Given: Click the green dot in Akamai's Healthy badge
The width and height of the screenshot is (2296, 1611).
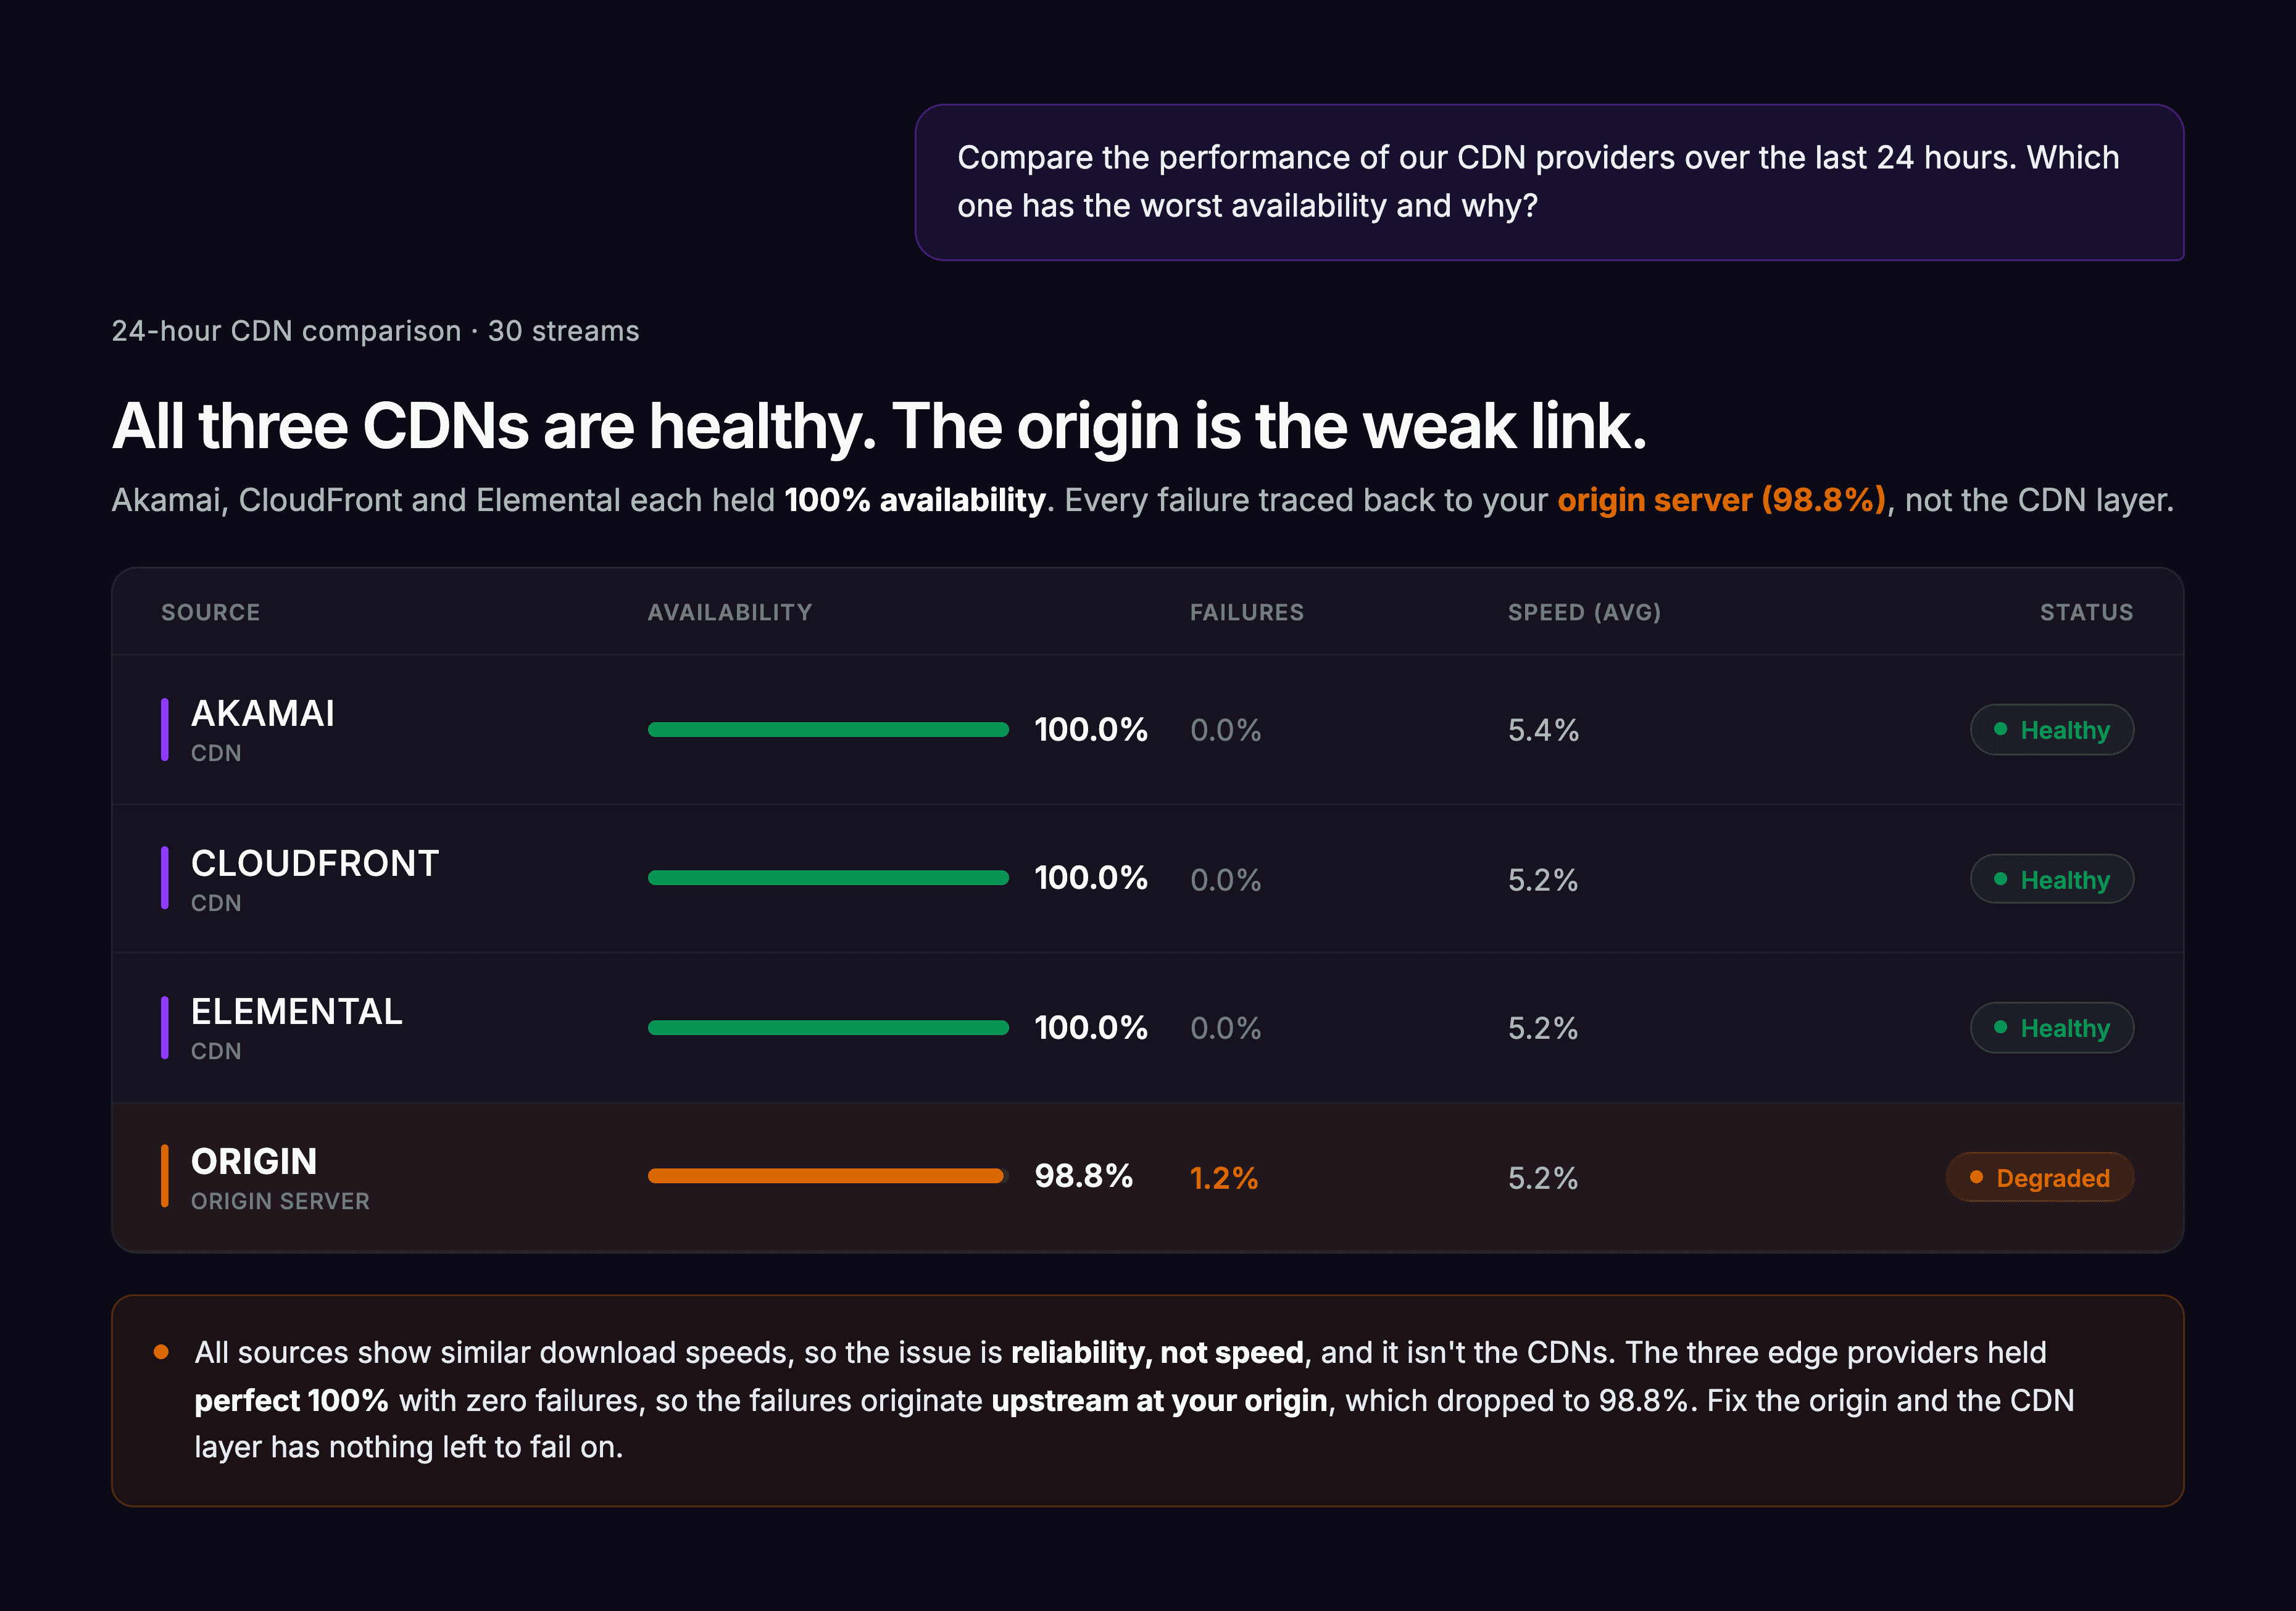Looking at the screenshot, I should click(x=2000, y=729).
